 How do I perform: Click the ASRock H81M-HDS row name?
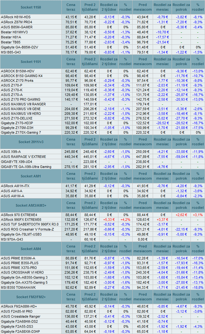(16, 17)
